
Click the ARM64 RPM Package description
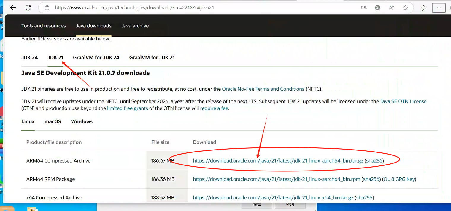click(x=50, y=179)
